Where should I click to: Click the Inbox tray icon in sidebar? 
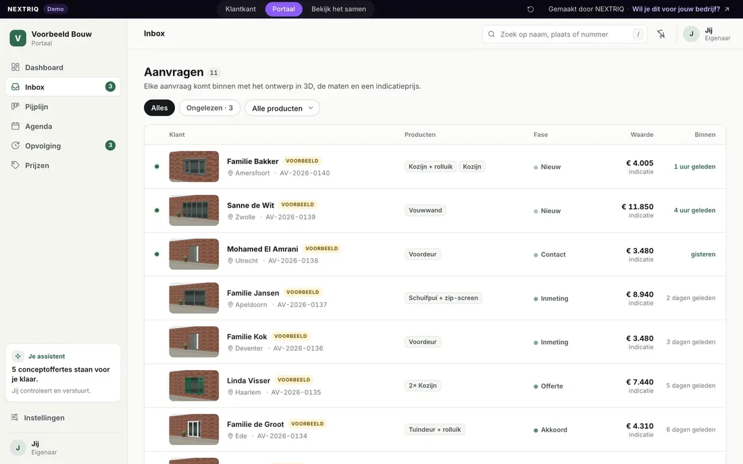[16, 87]
